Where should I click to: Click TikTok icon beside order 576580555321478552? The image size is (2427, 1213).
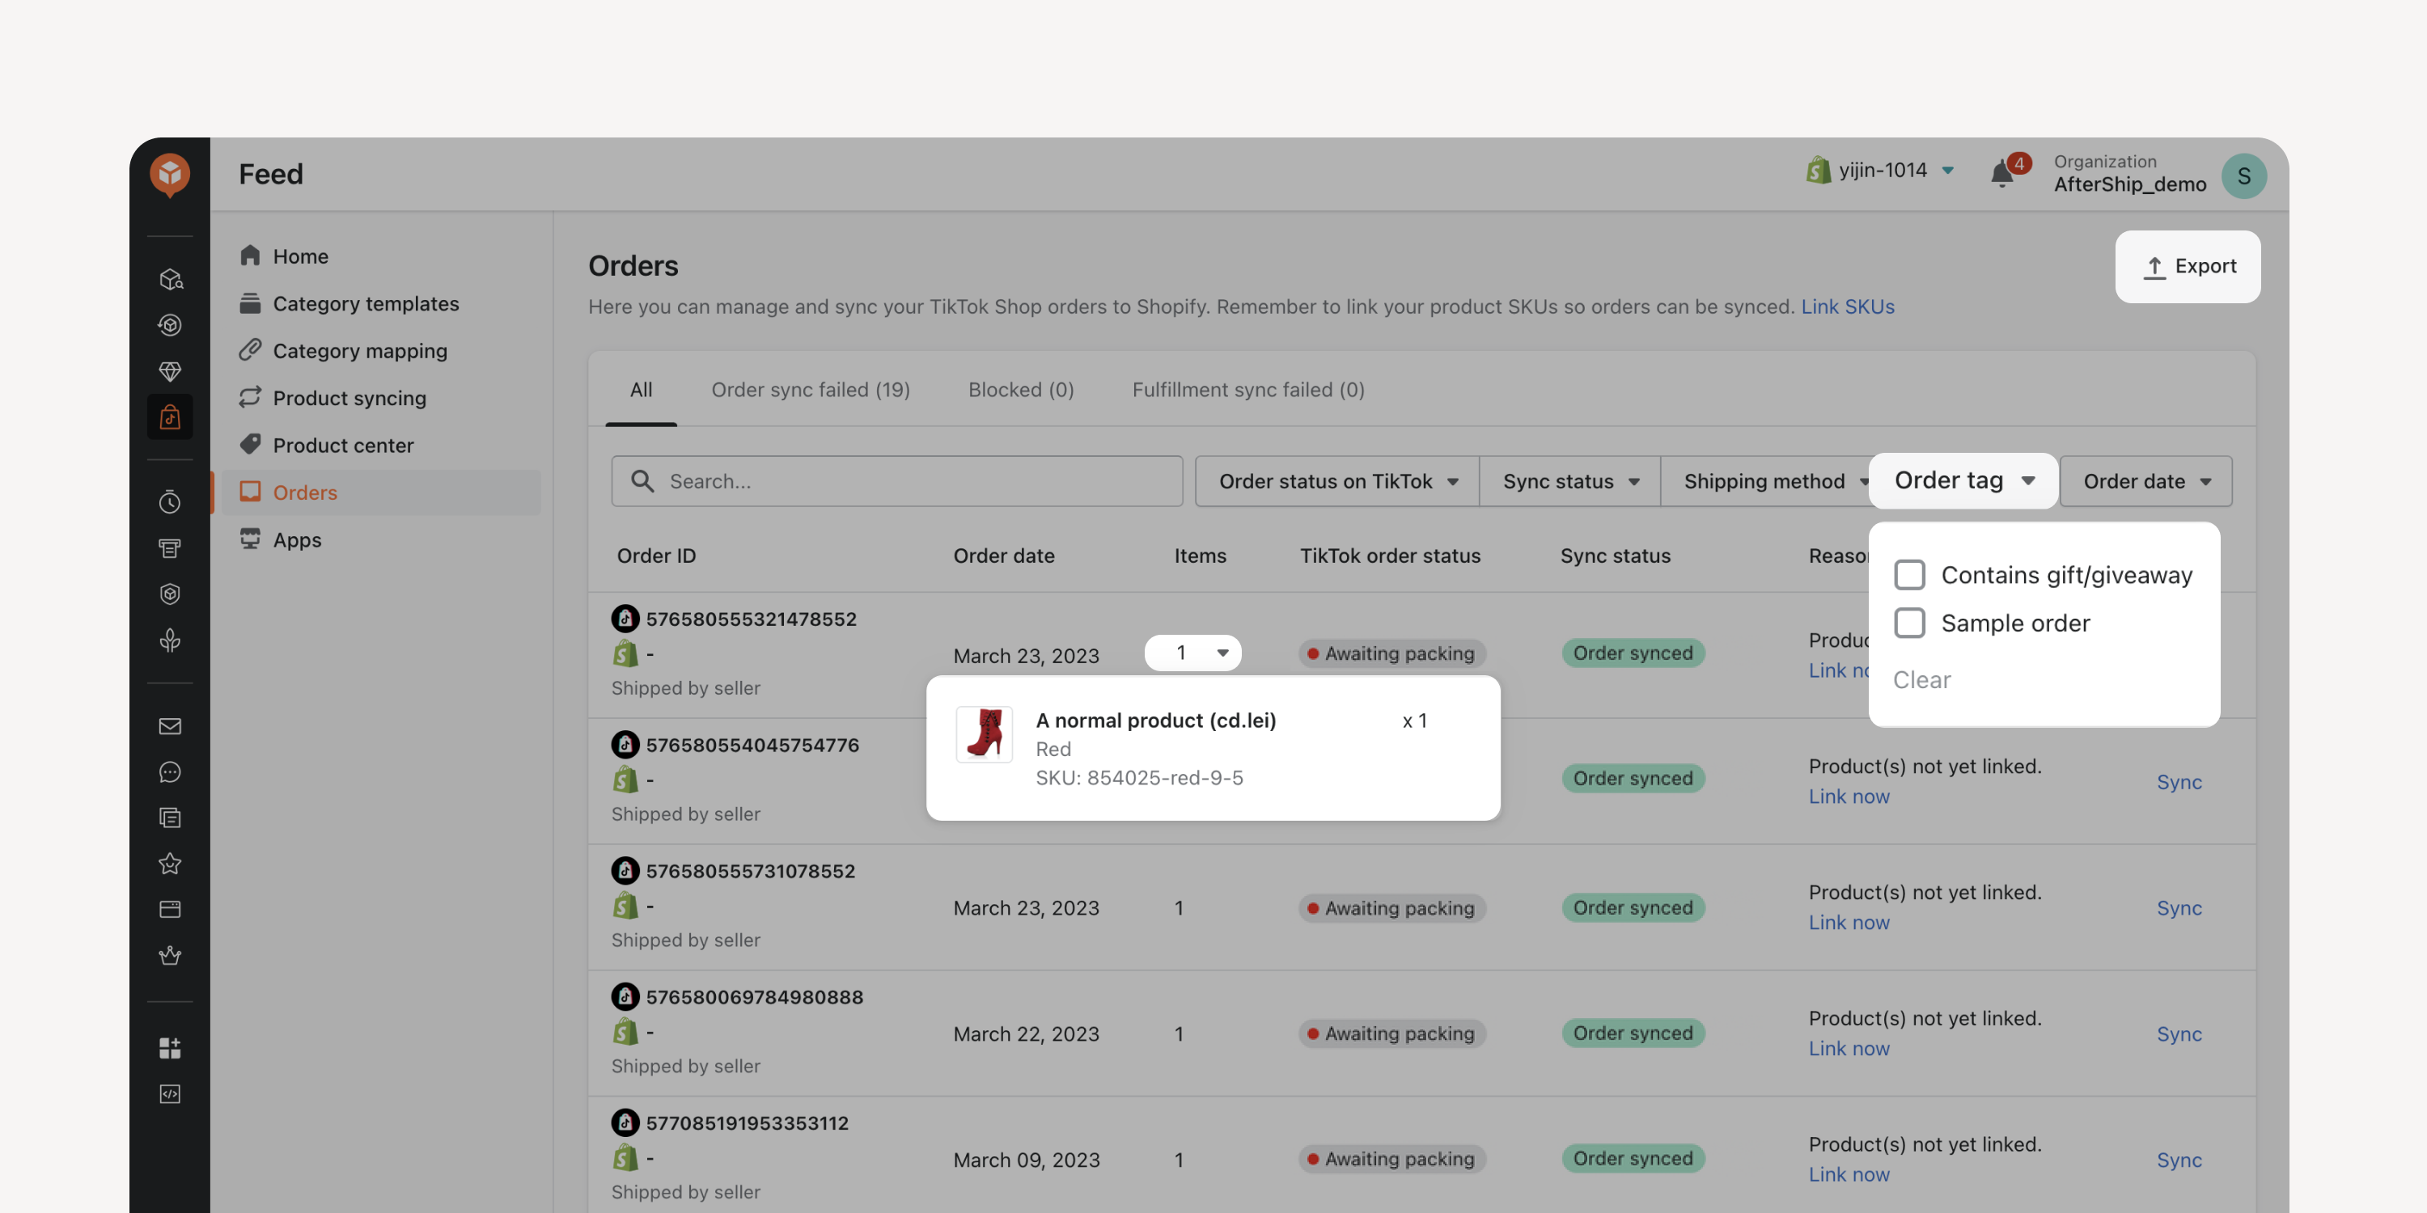click(625, 619)
